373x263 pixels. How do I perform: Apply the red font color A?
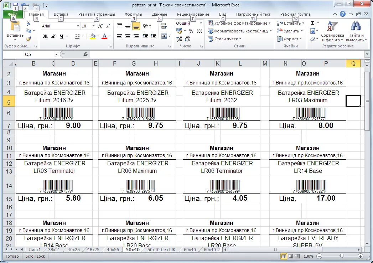pyautogui.click(x=104, y=36)
